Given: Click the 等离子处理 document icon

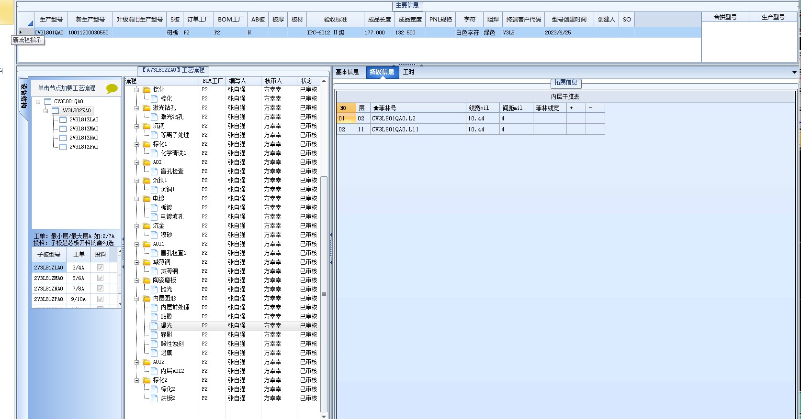Looking at the screenshot, I should pyautogui.click(x=154, y=135).
